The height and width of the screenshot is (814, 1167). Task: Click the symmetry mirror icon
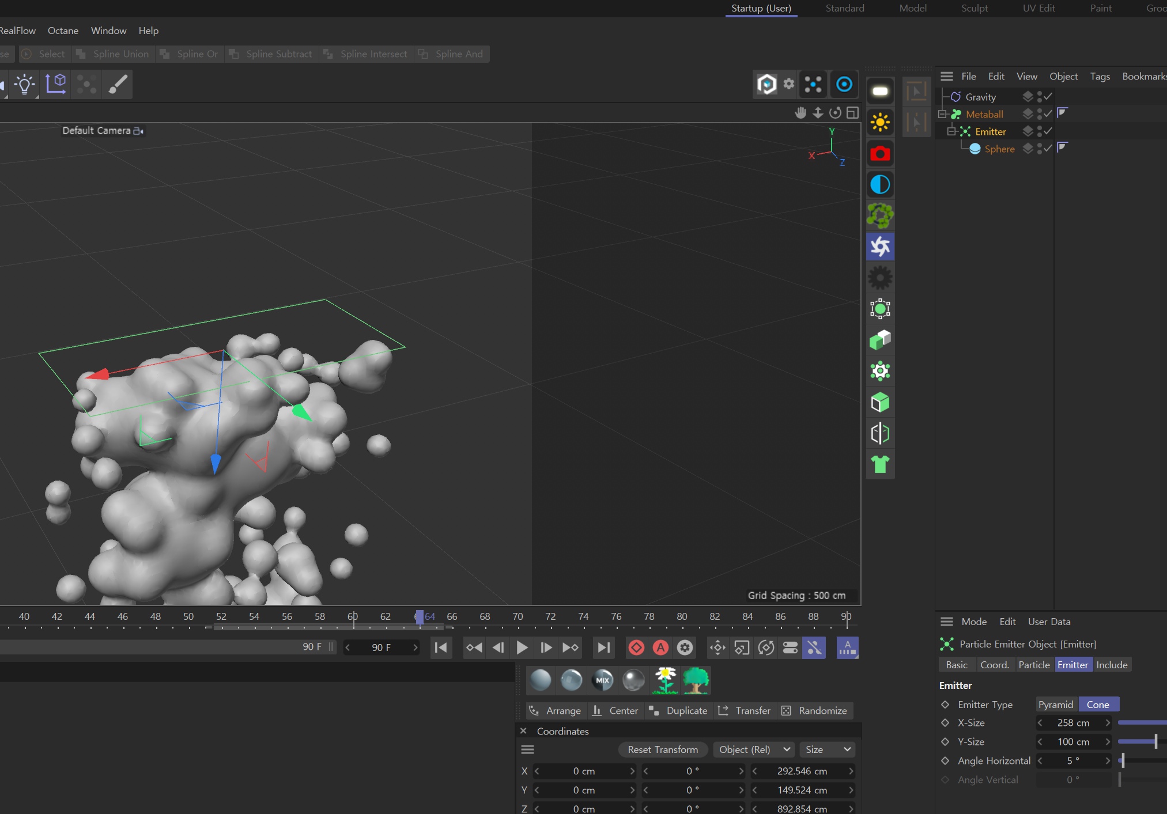[880, 433]
